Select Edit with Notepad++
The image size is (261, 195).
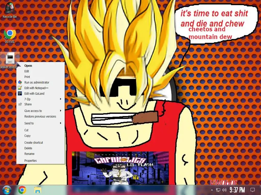click(41, 88)
